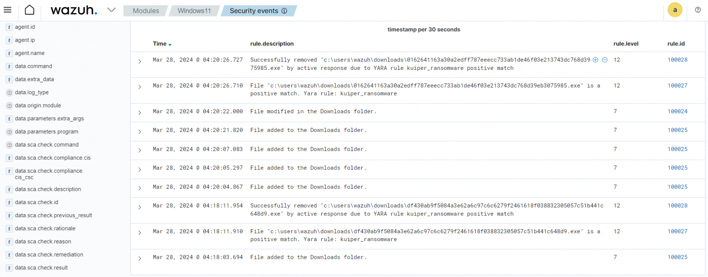Sort by the Time column header
Screen dimensions: 708x277
point(162,44)
